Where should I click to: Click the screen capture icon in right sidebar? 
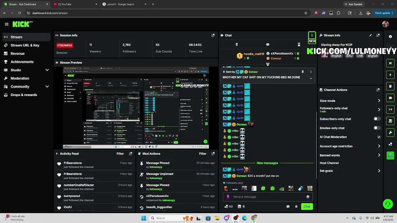(390, 63)
